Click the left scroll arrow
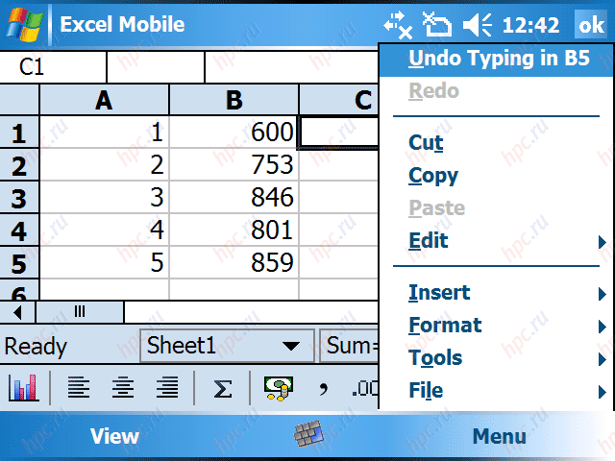 pos(17,312)
